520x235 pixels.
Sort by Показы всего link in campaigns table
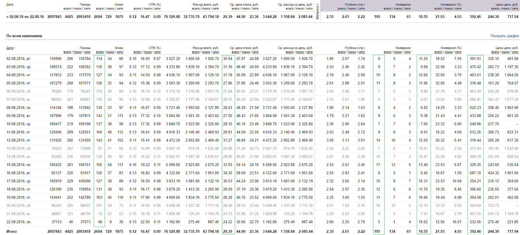67,52
